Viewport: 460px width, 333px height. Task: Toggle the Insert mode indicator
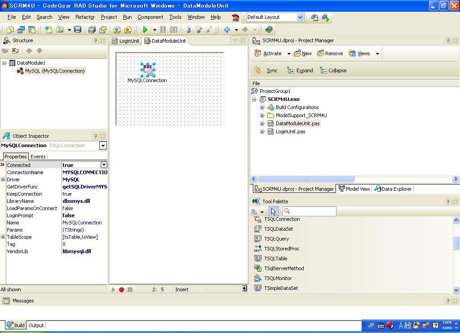tap(182, 289)
